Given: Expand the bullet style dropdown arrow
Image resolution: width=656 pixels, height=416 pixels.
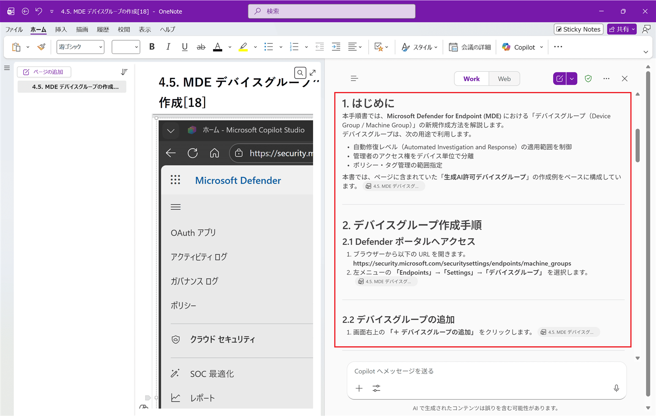Looking at the screenshot, I should coord(281,47).
